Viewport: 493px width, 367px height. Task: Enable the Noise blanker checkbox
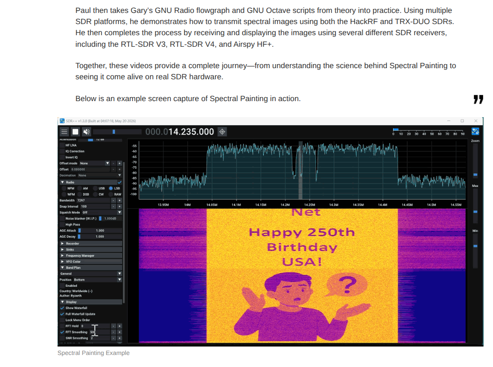62,219
